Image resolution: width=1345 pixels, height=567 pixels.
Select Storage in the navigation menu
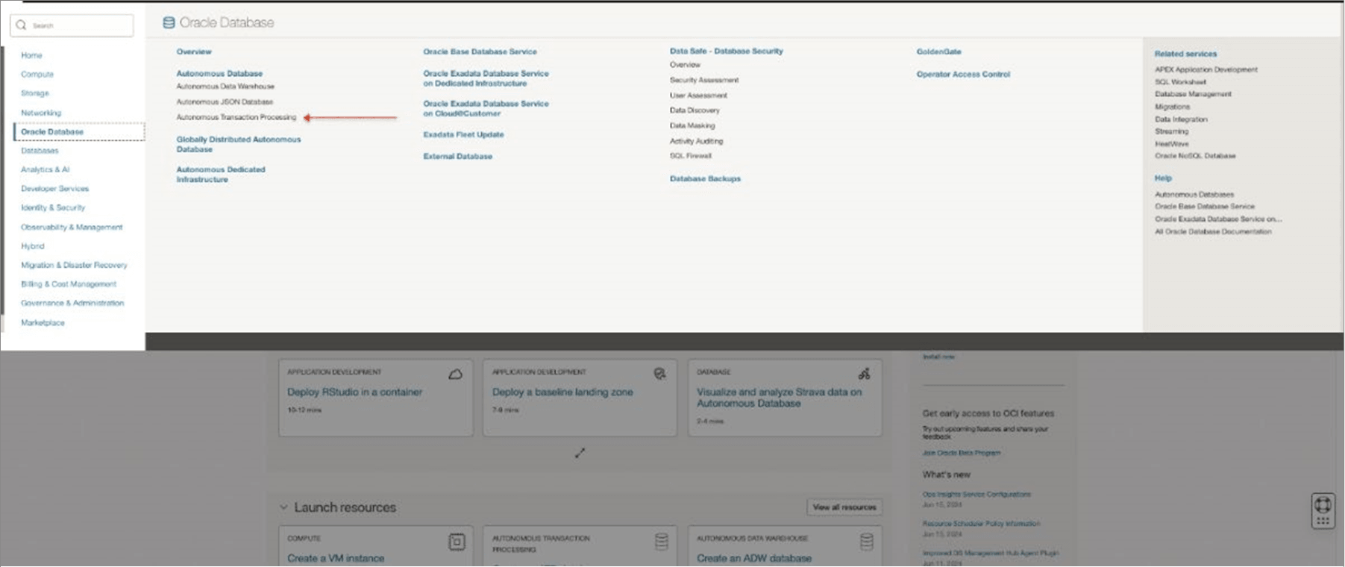pyautogui.click(x=35, y=93)
